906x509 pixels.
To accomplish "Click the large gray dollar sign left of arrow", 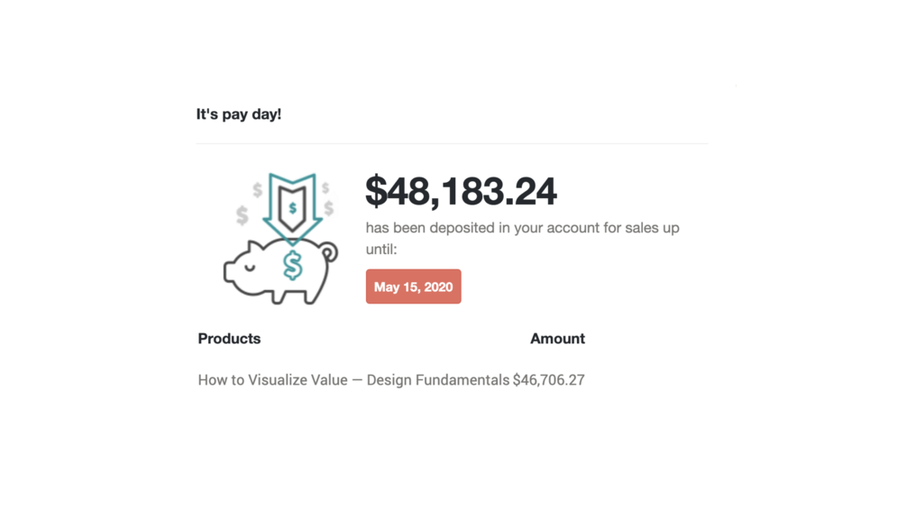I will coord(242,215).
